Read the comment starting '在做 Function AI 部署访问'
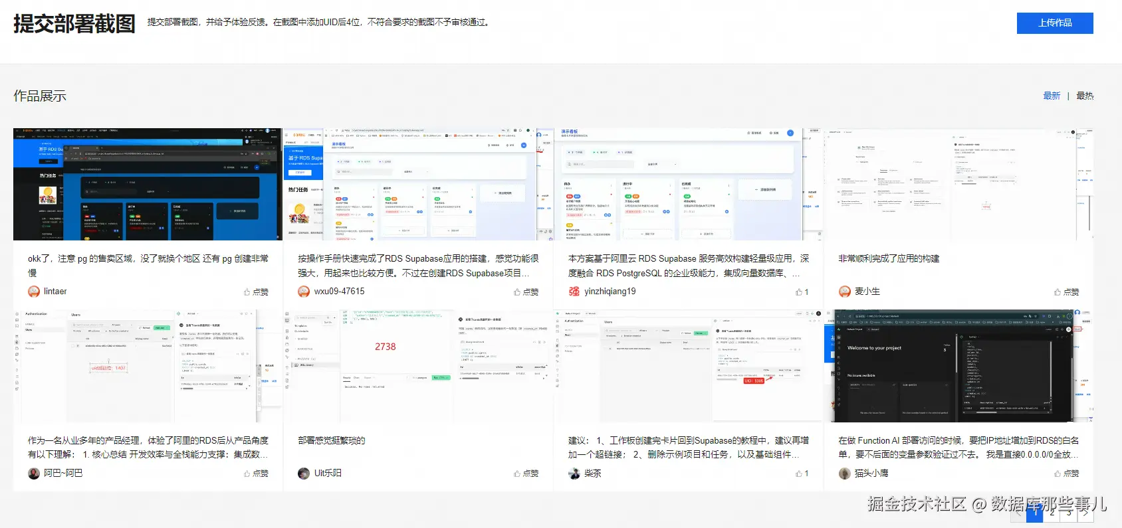 coord(958,448)
